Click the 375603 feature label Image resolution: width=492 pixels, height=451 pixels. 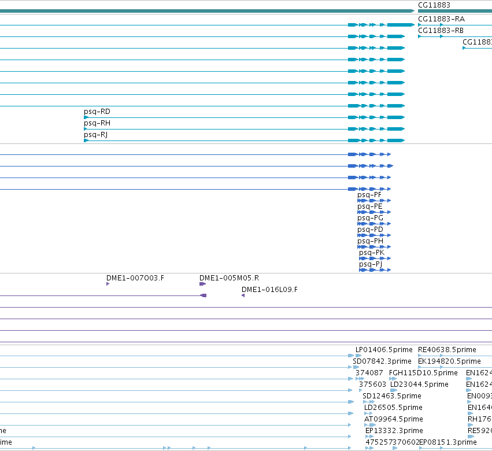pyautogui.click(x=372, y=385)
